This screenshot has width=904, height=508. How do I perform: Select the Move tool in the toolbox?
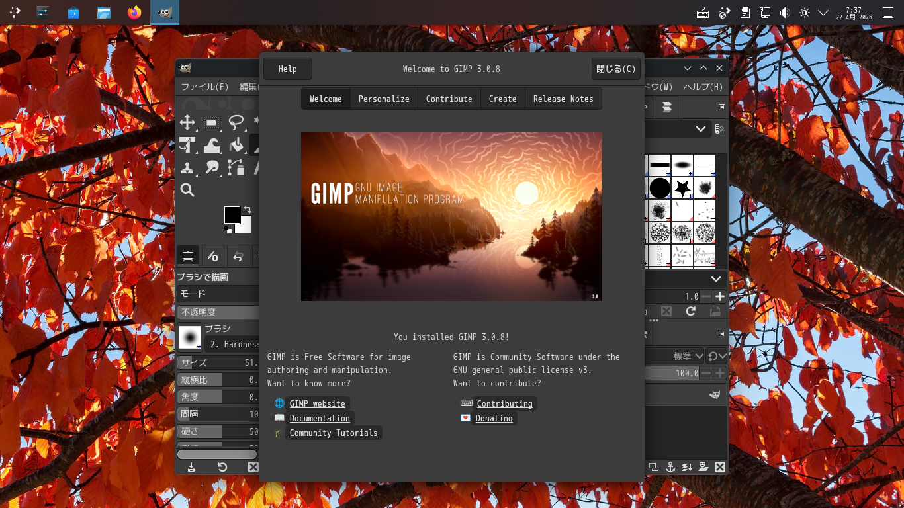click(x=187, y=122)
